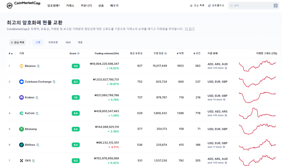Open the 암호화폐 navigation menu
Screen dimensions: 282x166
pos(53,6)
